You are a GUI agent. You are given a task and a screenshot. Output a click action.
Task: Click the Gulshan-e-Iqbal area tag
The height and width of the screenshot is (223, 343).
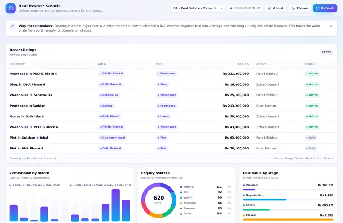pyautogui.click(x=112, y=138)
